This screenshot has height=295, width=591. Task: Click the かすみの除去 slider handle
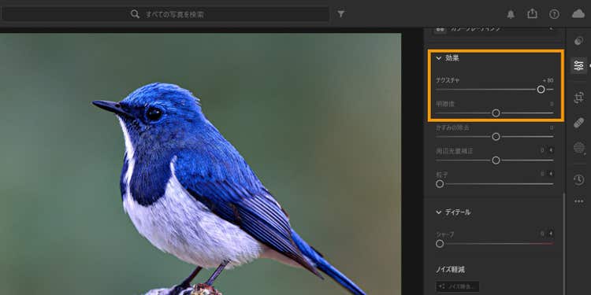coord(496,137)
